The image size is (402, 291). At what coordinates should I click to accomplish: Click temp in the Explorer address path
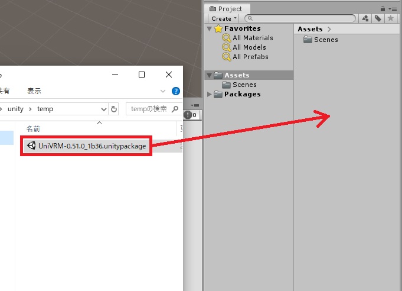coord(45,109)
